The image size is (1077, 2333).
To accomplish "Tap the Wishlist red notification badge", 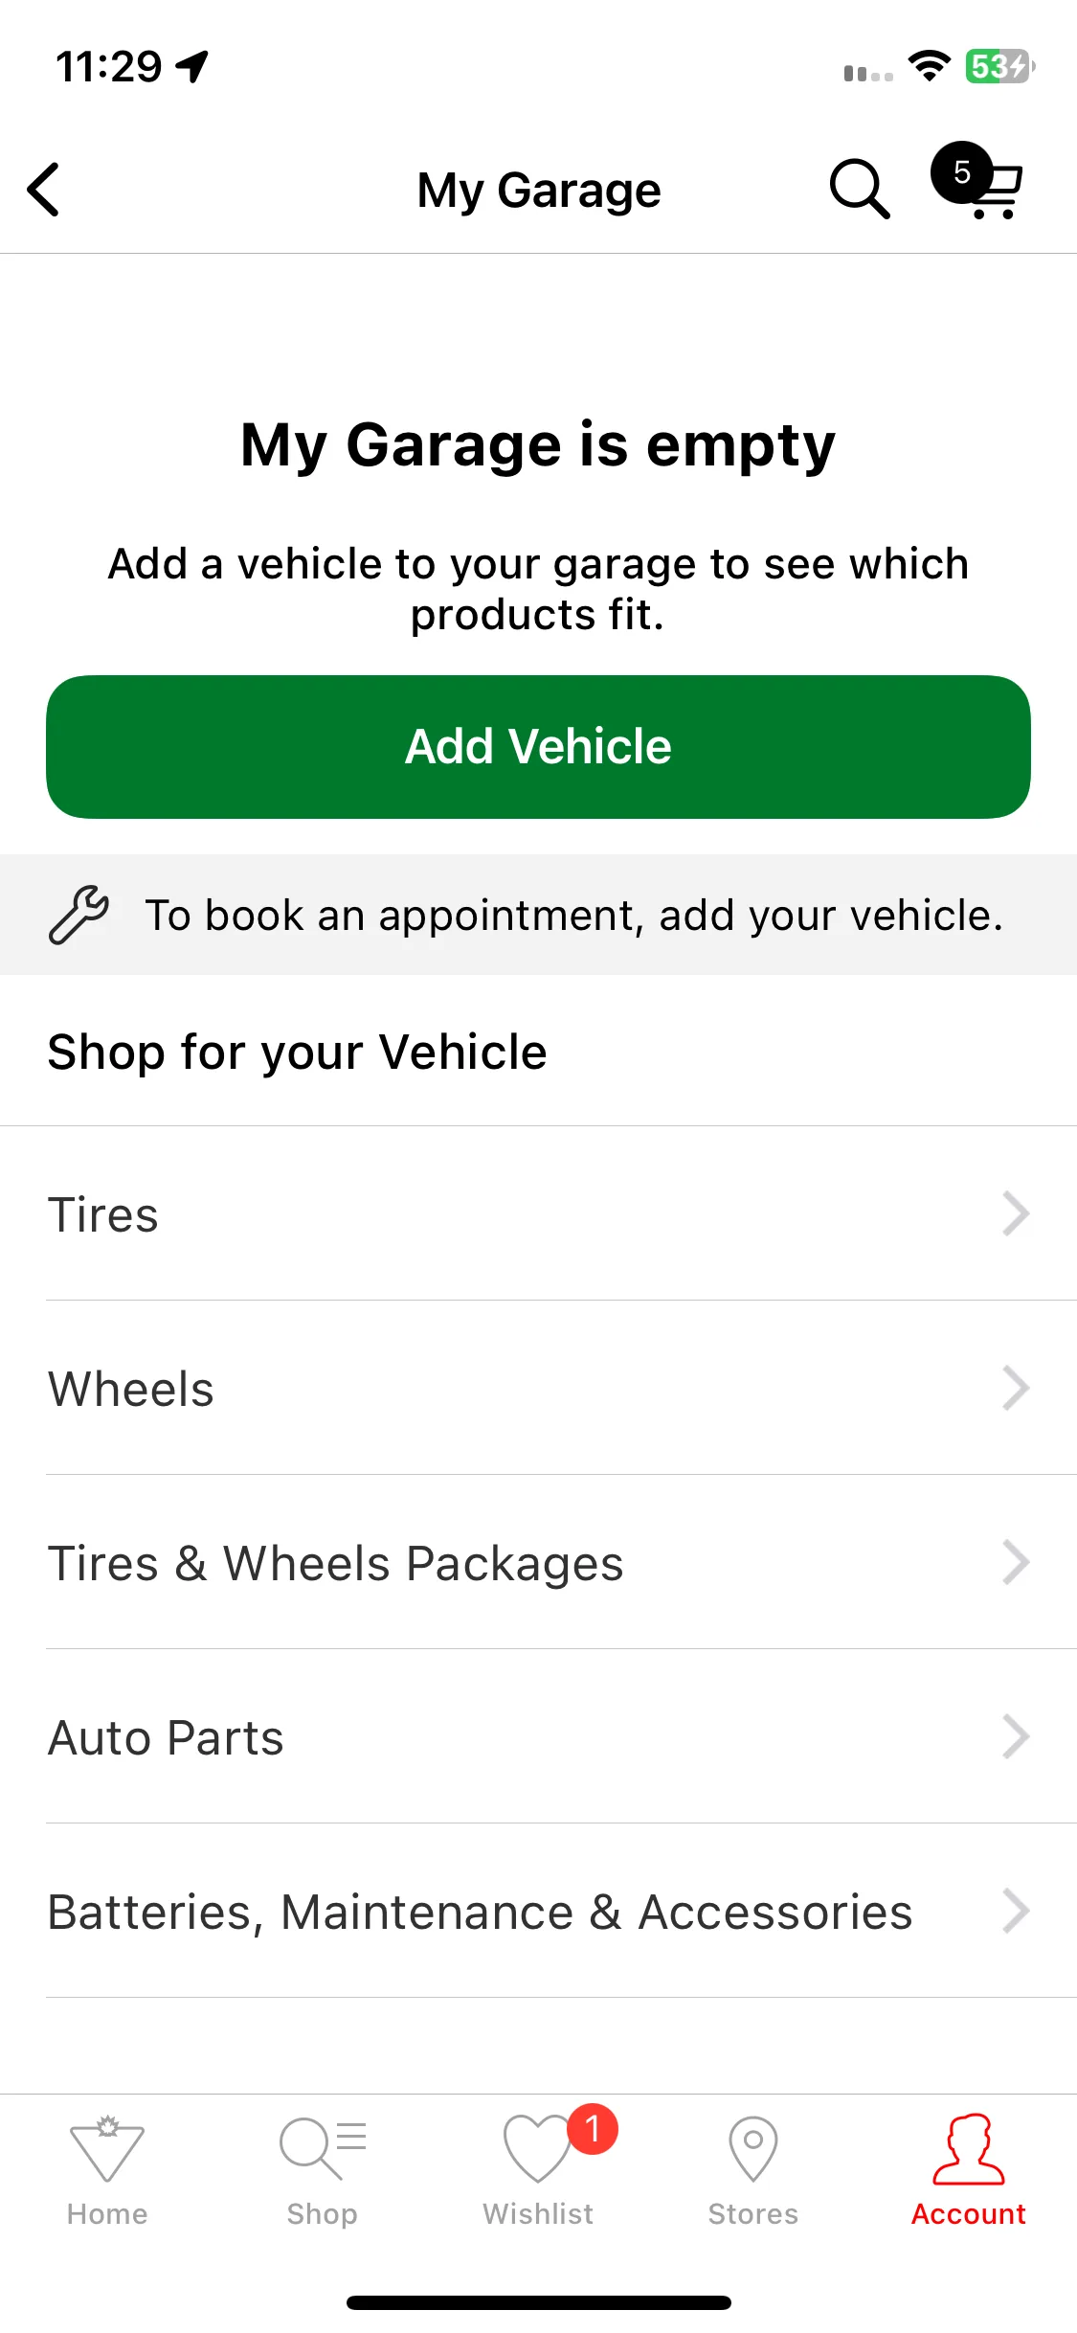I will click(x=593, y=2129).
